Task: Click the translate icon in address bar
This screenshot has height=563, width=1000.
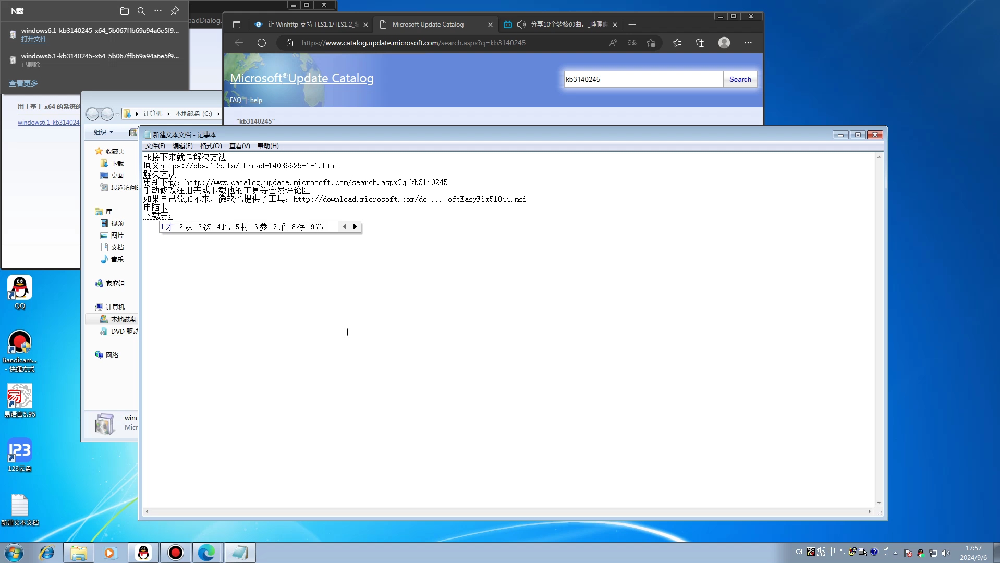Action: tap(632, 43)
